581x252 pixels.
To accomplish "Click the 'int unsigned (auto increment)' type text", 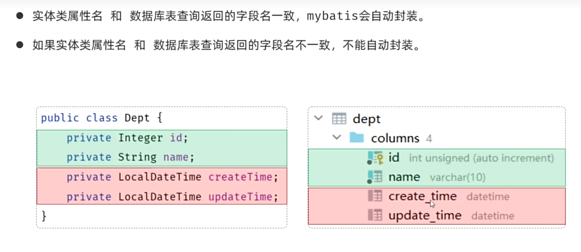I will click(481, 158).
